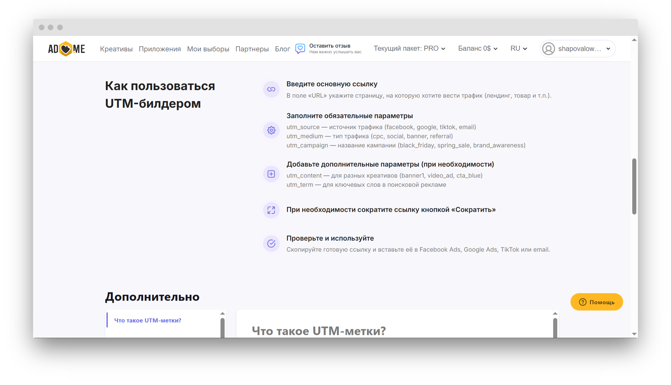Open «Что такое UTM-метки?» in Дополнительно list
The width and height of the screenshot is (671, 385).
148,320
